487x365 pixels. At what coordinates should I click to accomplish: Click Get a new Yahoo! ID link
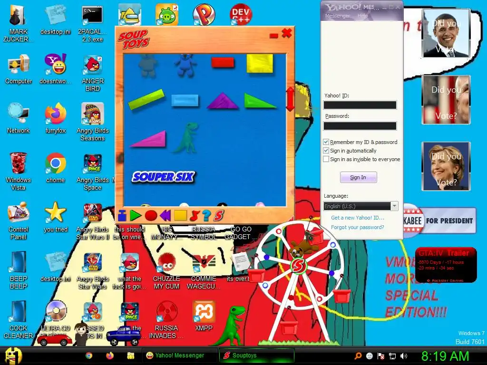pyautogui.click(x=358, y=218)
